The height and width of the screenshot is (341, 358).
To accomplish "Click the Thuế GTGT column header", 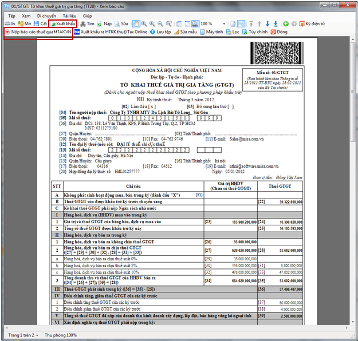I will click(x=280, y=187).
